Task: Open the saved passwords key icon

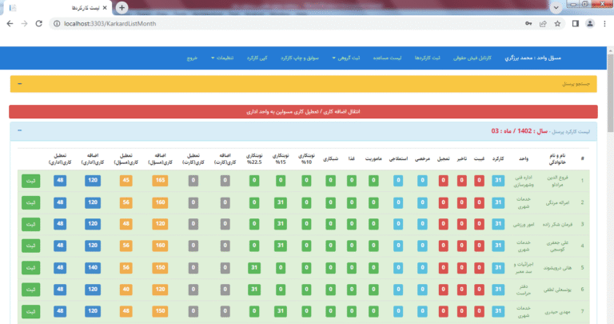Action: [x=528, y=23]
